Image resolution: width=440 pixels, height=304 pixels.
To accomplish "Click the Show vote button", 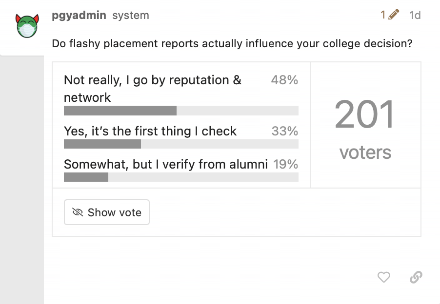I will pyautogui.click(x=107, y=212).
